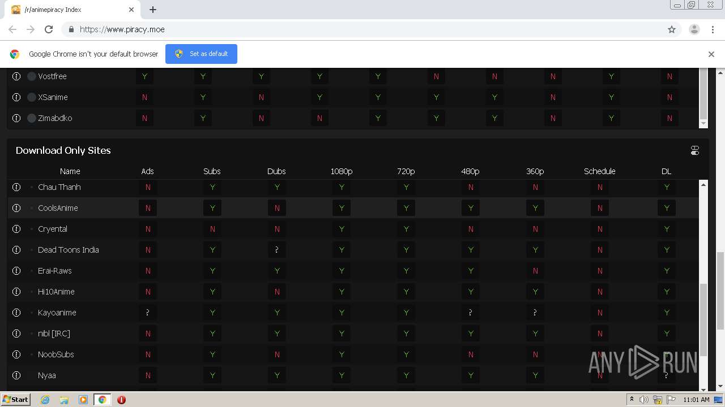Screen dimensions: 725x407
Task: Click the Zimabdko site favicon circle
Action: (x=32, y=118)
